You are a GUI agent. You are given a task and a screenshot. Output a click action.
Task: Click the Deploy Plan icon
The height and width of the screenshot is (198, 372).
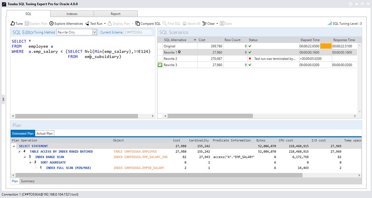coord(110,24)
